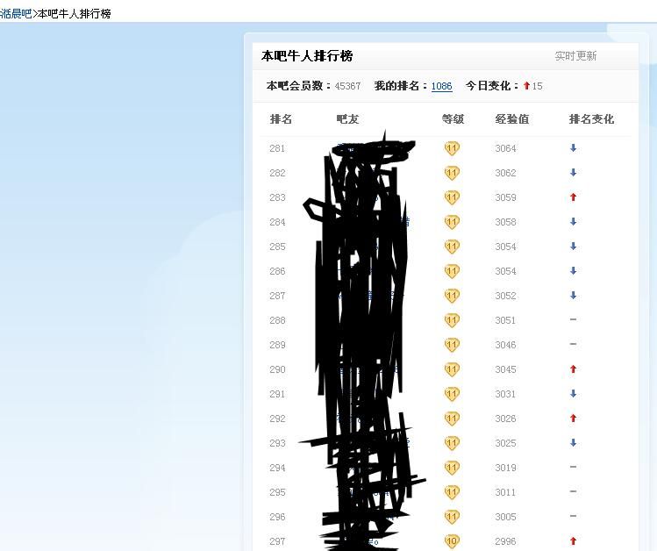Viewport: 657px width, 551px height.
Task: Click the member count value 45367
Action: coord(347,86)
